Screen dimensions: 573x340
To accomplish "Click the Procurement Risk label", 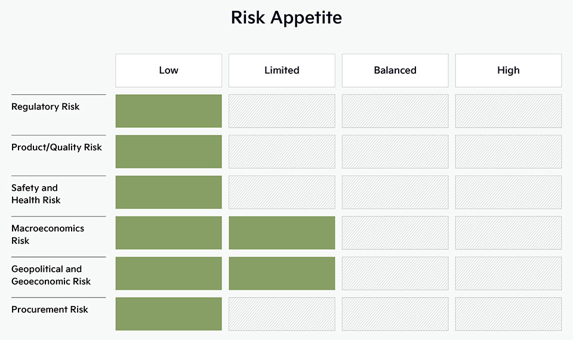I will point(50,310).
